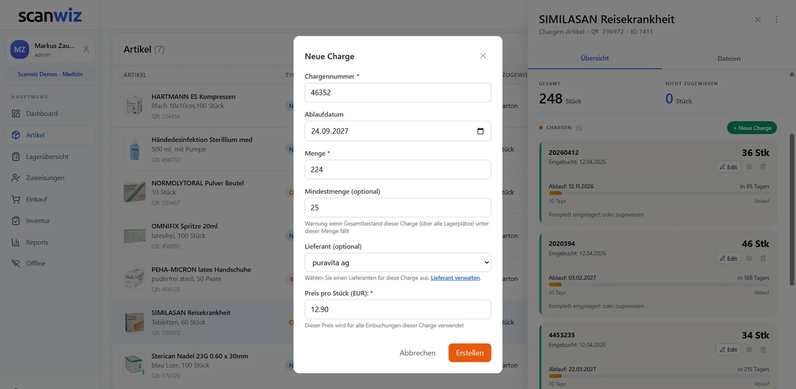
Task: Click the user profile icon beside Markus
Action: pyautogui.click(x=86, y=50)
